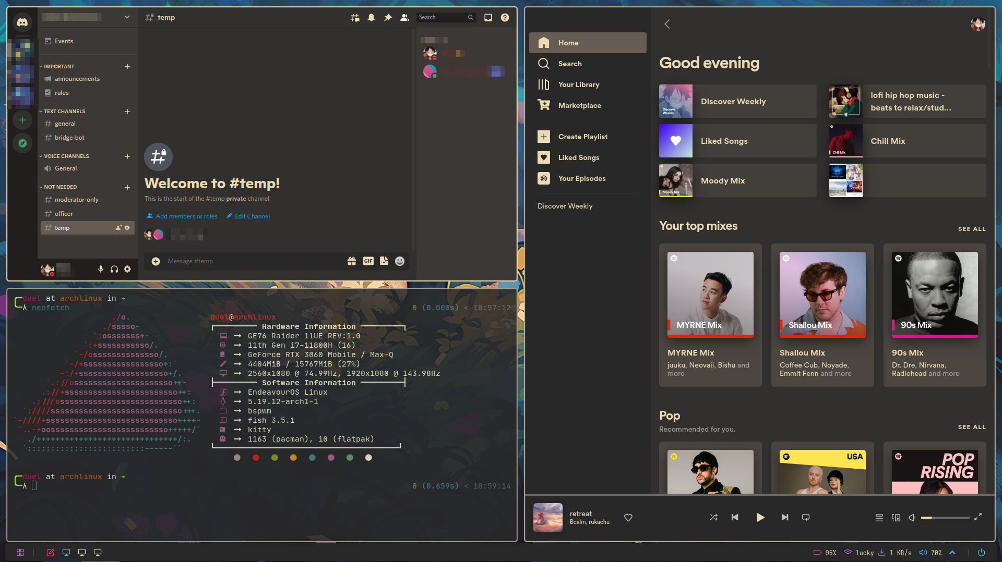
Task: Toggle repeat in Spotify
Action: 806,517
